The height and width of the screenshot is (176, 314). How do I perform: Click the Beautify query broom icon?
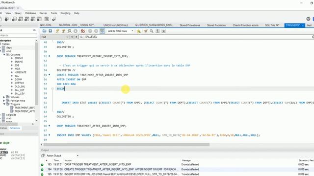(146, 31)
